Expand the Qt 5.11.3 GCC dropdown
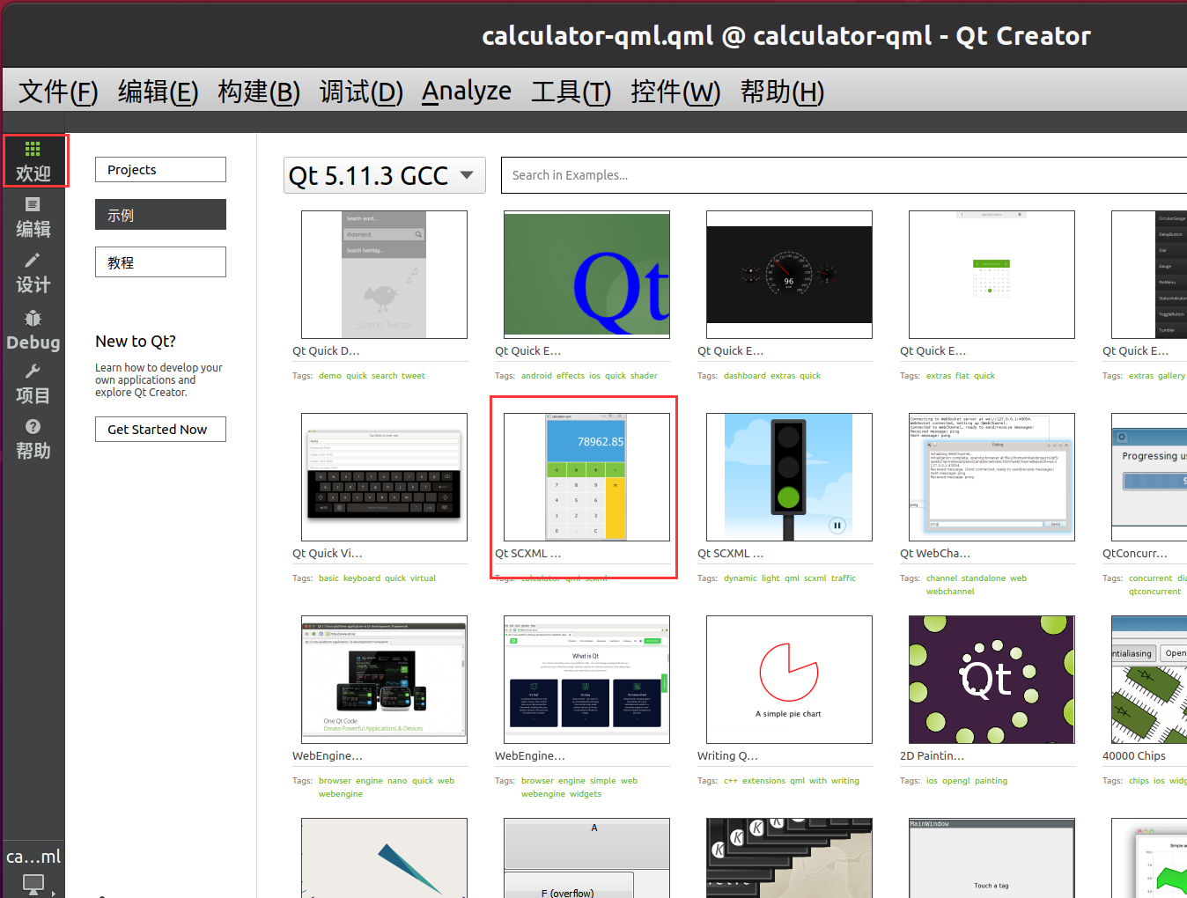The image size is (1187, 898). point(384,175)
